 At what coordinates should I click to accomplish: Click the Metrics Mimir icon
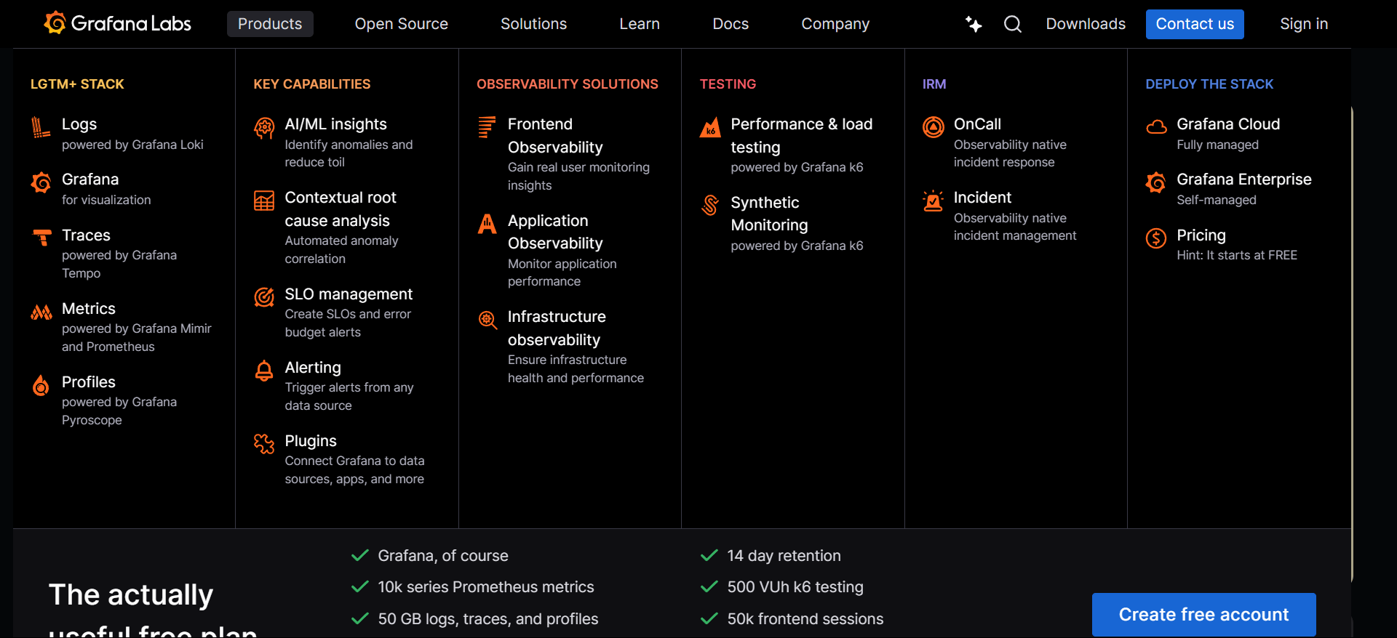[41, 312]
